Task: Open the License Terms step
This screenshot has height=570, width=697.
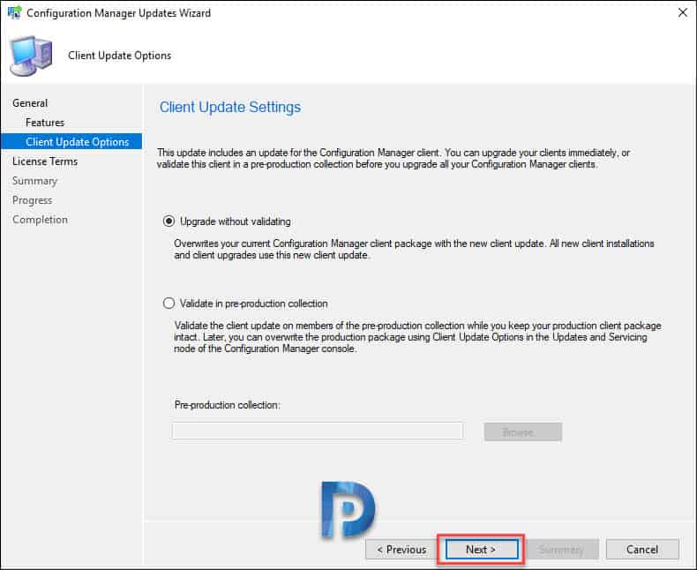Action: pyautogui.click(x=45, y=161)
